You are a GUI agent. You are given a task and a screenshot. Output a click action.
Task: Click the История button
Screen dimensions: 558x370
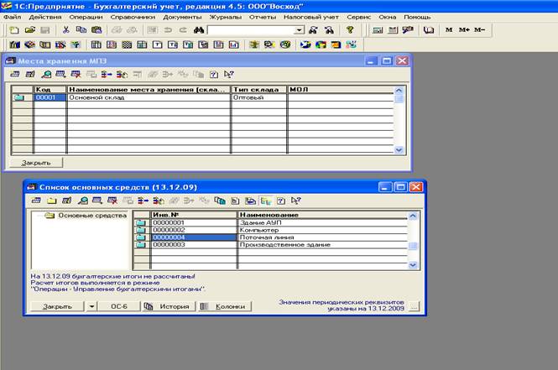[x=169, y=307]
